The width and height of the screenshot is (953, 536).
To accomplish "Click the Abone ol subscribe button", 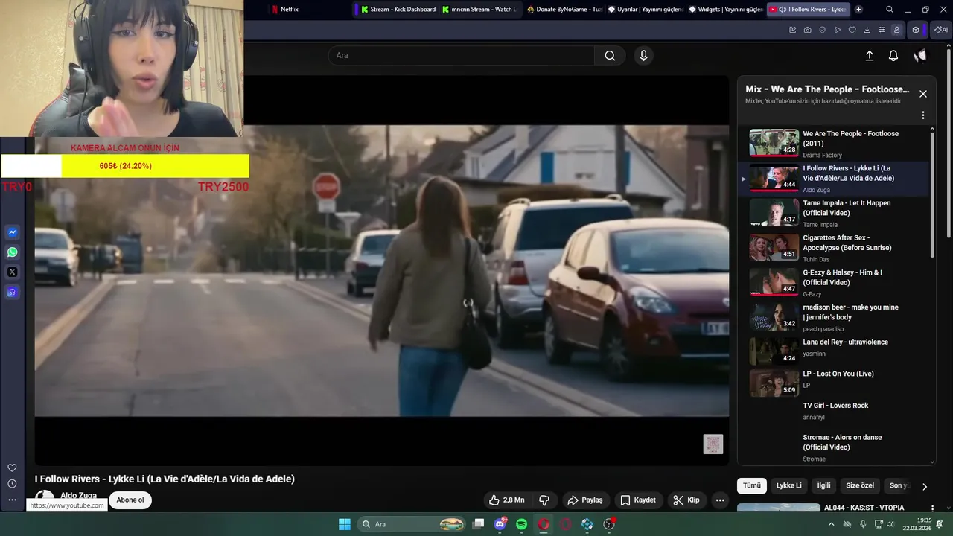I will point(130,500).
